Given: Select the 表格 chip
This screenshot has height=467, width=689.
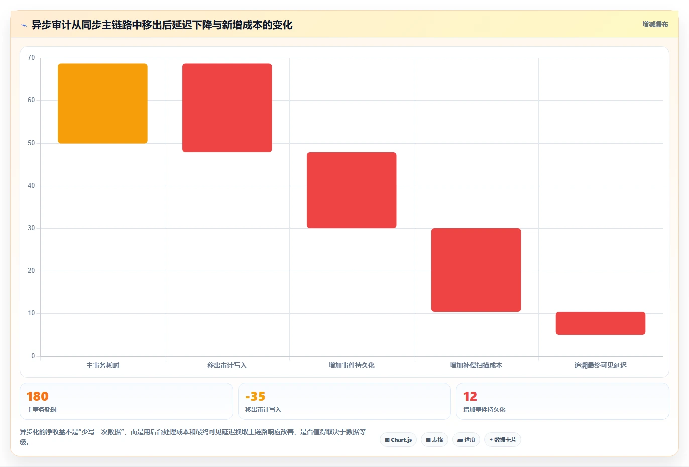Looking at the screenshot, I should tap(434, 440).
